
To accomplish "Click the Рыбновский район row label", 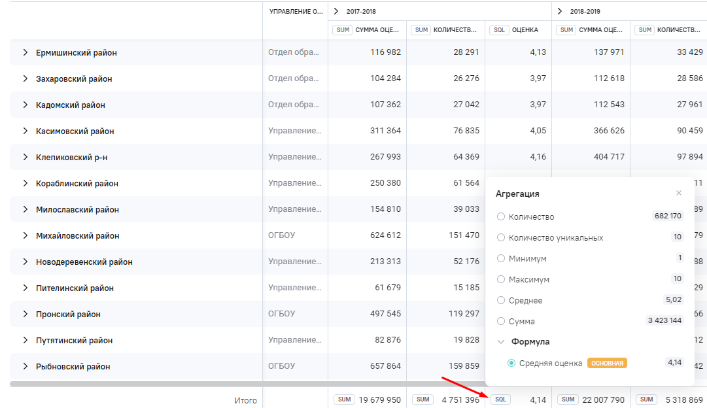I will coord(73,366).
